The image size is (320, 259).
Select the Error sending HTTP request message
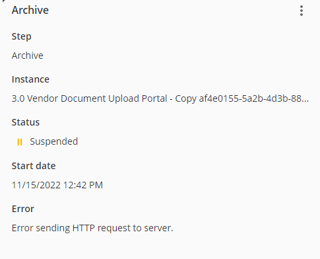[92, 228]
